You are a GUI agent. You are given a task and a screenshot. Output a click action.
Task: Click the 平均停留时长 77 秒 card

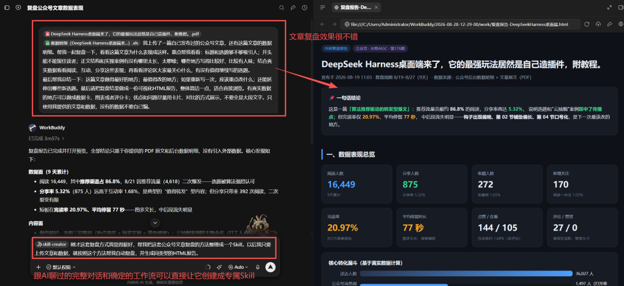tap(432, 228)
